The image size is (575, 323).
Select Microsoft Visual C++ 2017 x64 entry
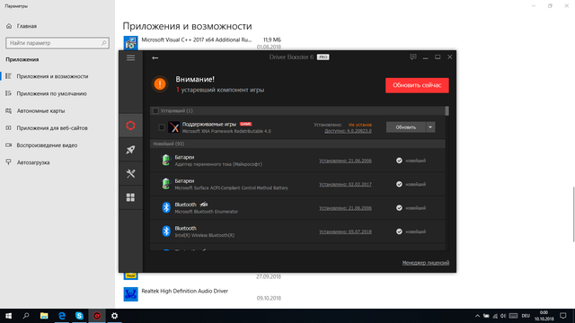(x=202, y=43)
